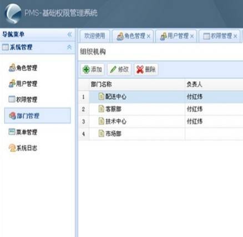
Task: Click the 添加 button
Action: [92, 70]
